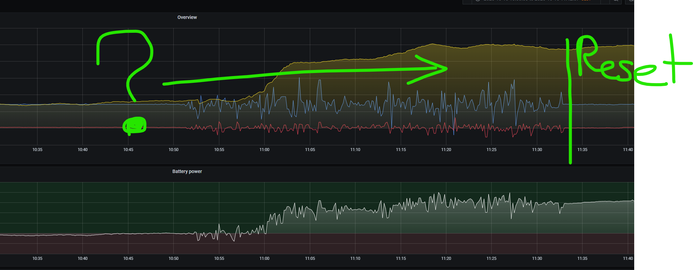
Task: Click the green dot on the red line
Action: (134, 126)
